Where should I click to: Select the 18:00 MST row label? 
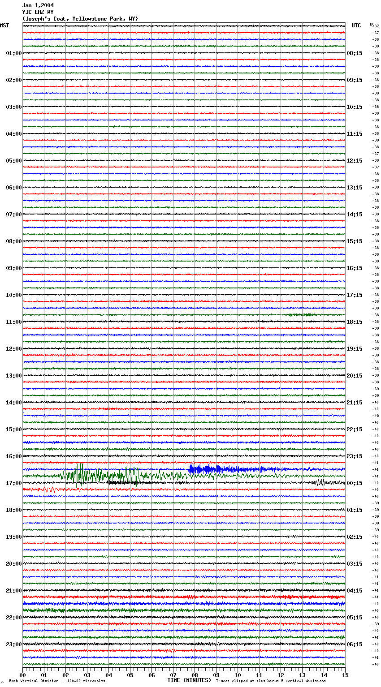click(14, 510)
